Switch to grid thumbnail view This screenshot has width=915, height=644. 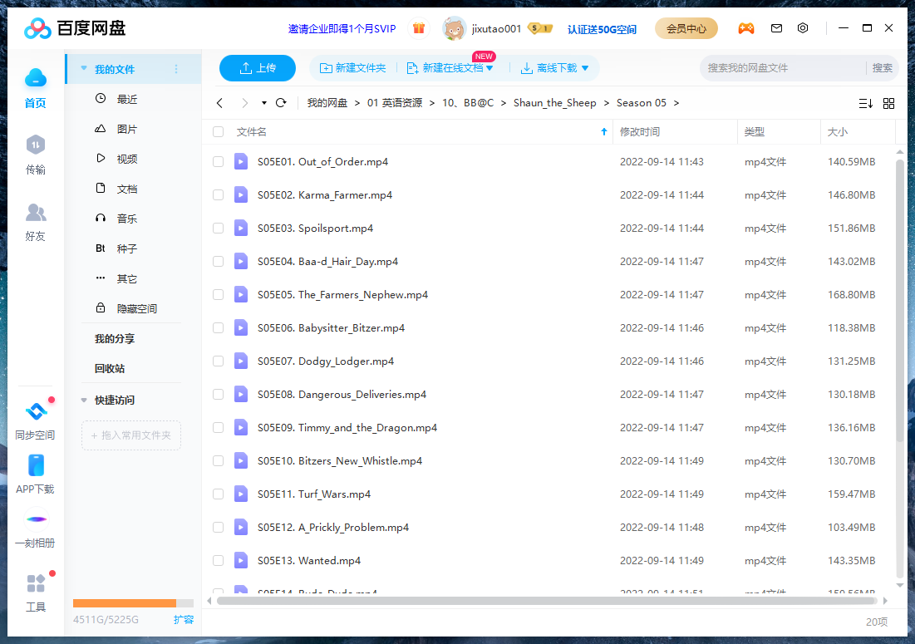[888, 103]
